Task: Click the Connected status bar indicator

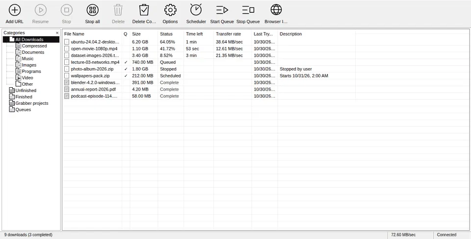Action: tap(446, 235)
